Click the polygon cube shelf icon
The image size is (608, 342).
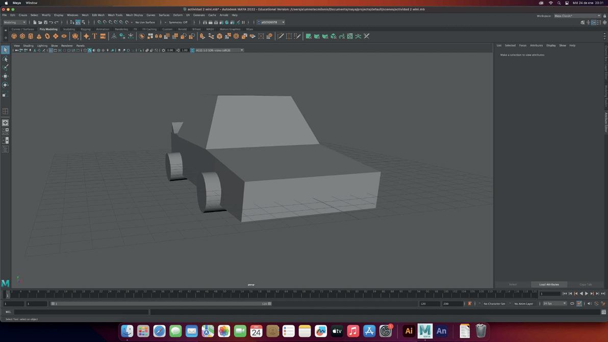click(x=22, y=36)
